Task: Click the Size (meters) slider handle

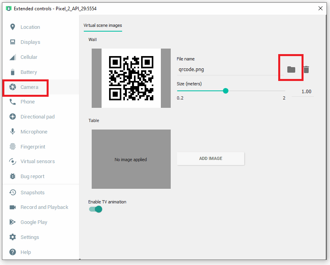Action: tap(226, 91)
